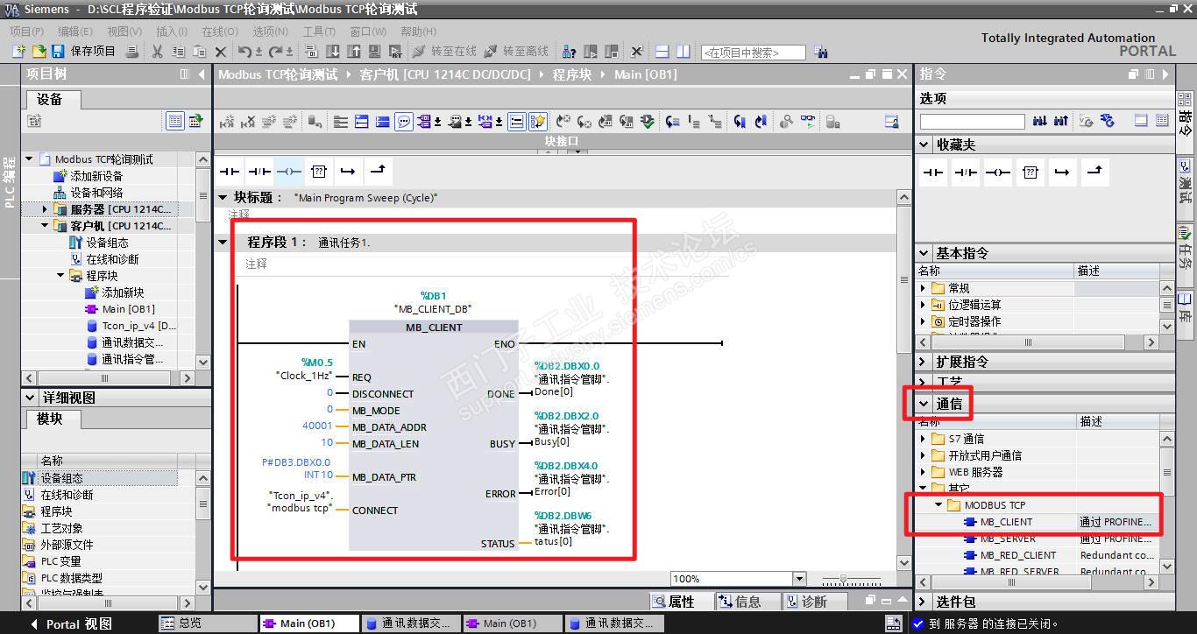This screenshot has width=1197, height=634.
Task: Switch to Portal 视图
Action: click(x=70, y=624)
